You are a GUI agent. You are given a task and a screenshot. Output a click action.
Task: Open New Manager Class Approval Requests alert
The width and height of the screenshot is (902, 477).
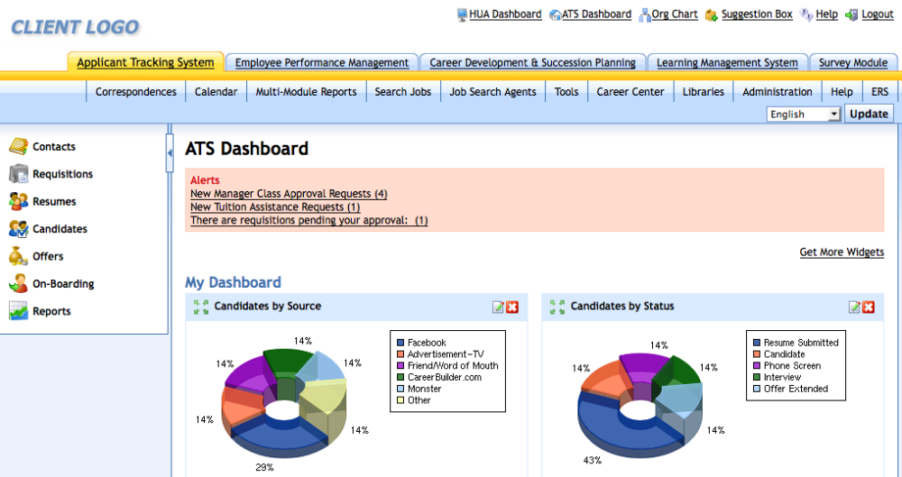point(289,194)
